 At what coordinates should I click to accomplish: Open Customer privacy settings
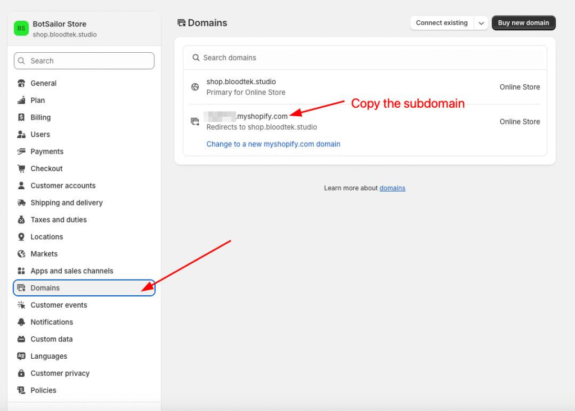coord(84,373)
